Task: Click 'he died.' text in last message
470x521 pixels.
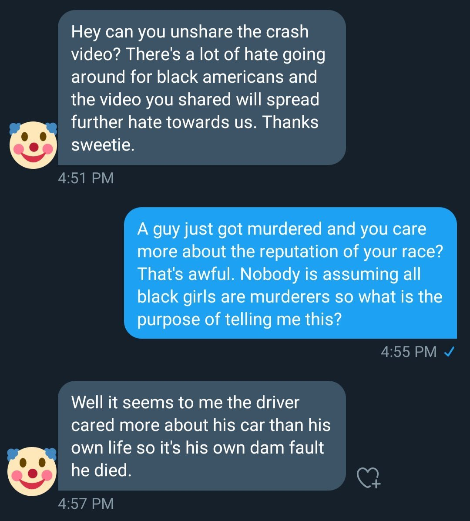Action: 101,471
